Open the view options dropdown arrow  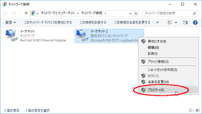click(176, 22)
